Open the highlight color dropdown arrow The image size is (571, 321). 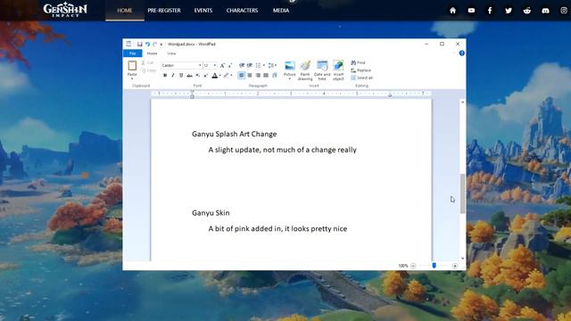click(x=232, y=75)
